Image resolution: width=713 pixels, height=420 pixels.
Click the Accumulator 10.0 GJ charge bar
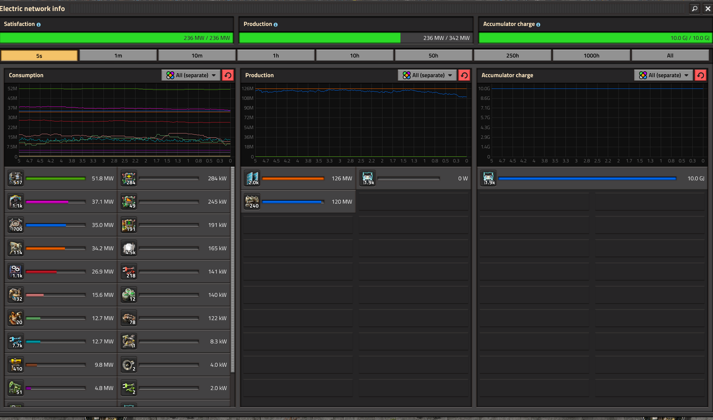(x=595, y=38)
